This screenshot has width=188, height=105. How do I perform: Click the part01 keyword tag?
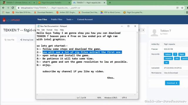185,58
